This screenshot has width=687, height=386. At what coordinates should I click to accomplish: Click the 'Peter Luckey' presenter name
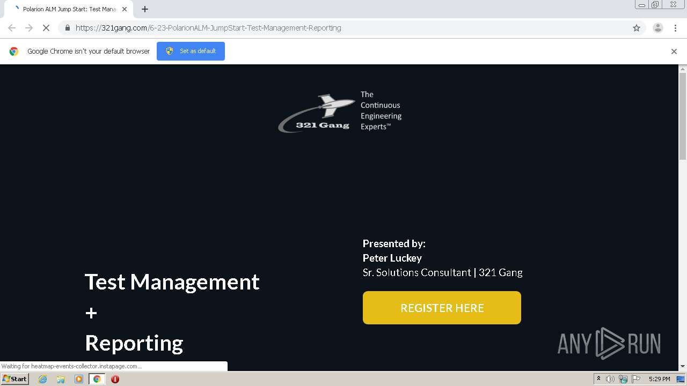click(392, 258)
